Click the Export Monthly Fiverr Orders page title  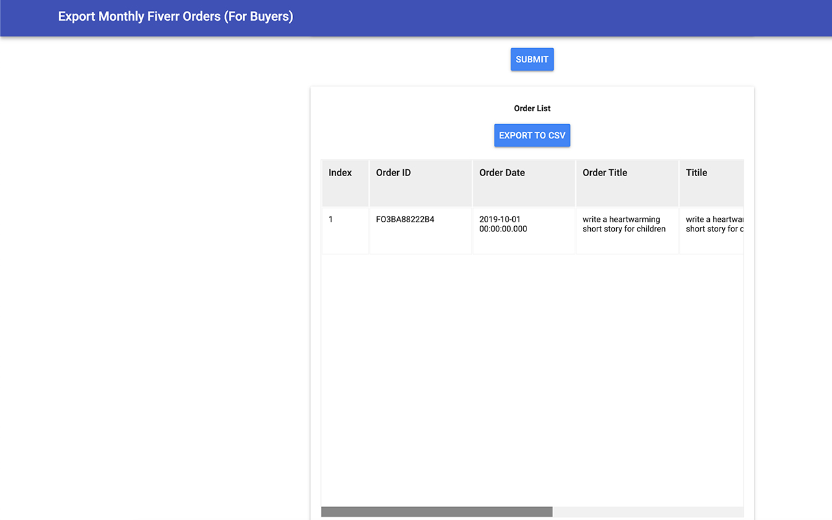click(175, 16)
